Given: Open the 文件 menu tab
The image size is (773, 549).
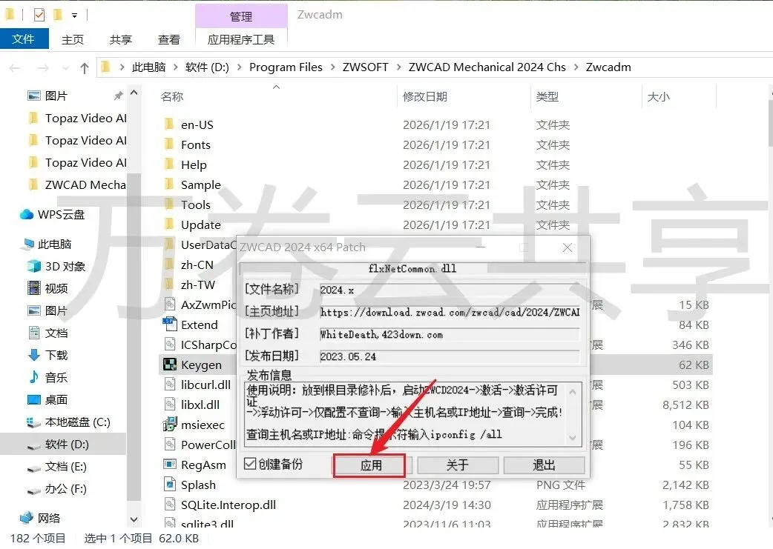Looking at the screenshot, I should click(x=24, y=39).
